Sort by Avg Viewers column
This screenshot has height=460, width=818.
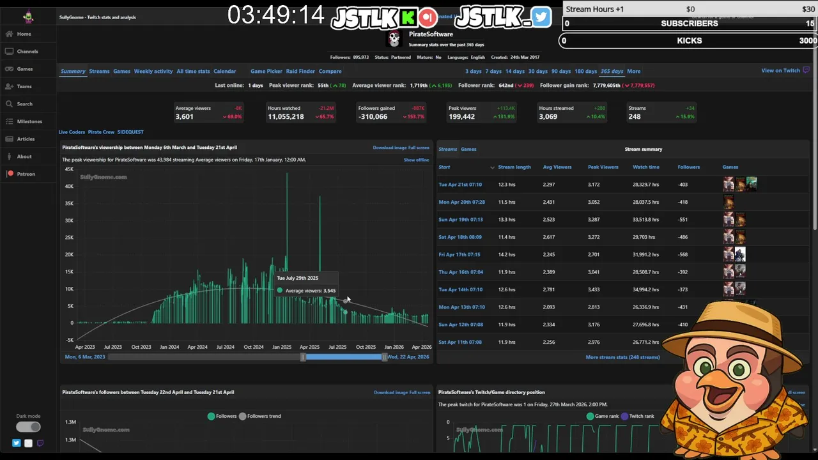click(557, 167)
